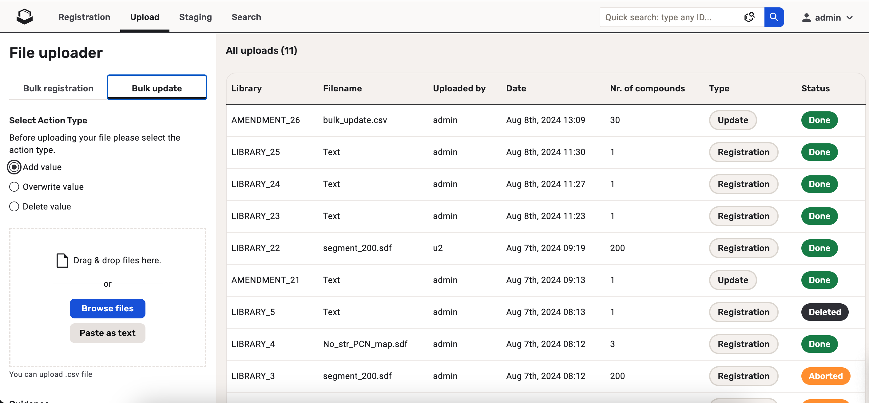The image size is (869, 403).
Task: Click the admin user profile icon
Action: pyautogui.click(x=806, y=18)
